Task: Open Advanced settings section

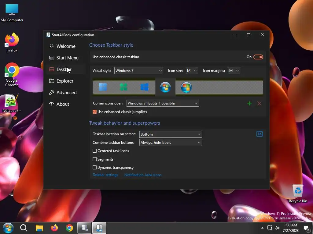Action: (66, 92)
